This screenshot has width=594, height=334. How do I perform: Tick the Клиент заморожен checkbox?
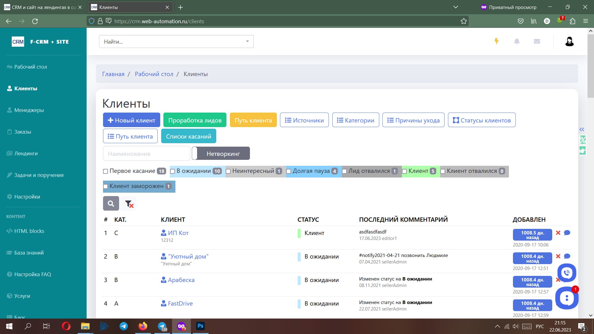pyautogui.click(x=105, y=186)
